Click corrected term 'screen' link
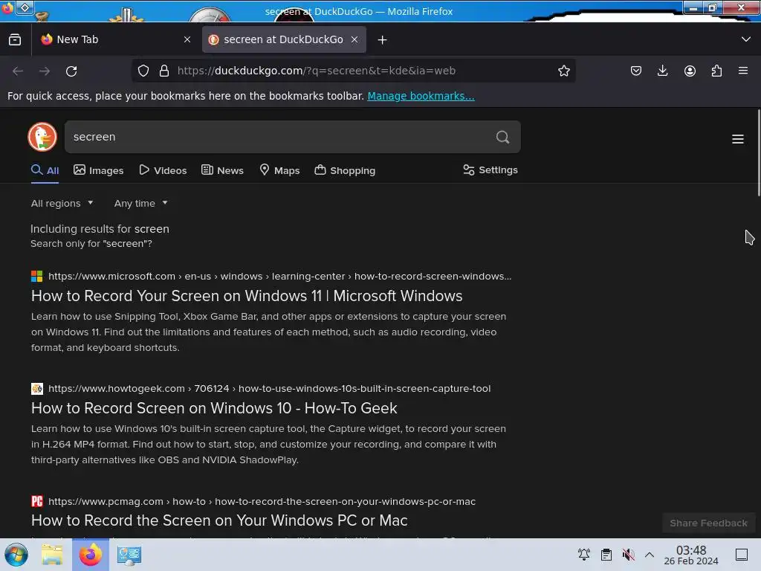Viewport: 761px width, 571px height. click(152, 229)
